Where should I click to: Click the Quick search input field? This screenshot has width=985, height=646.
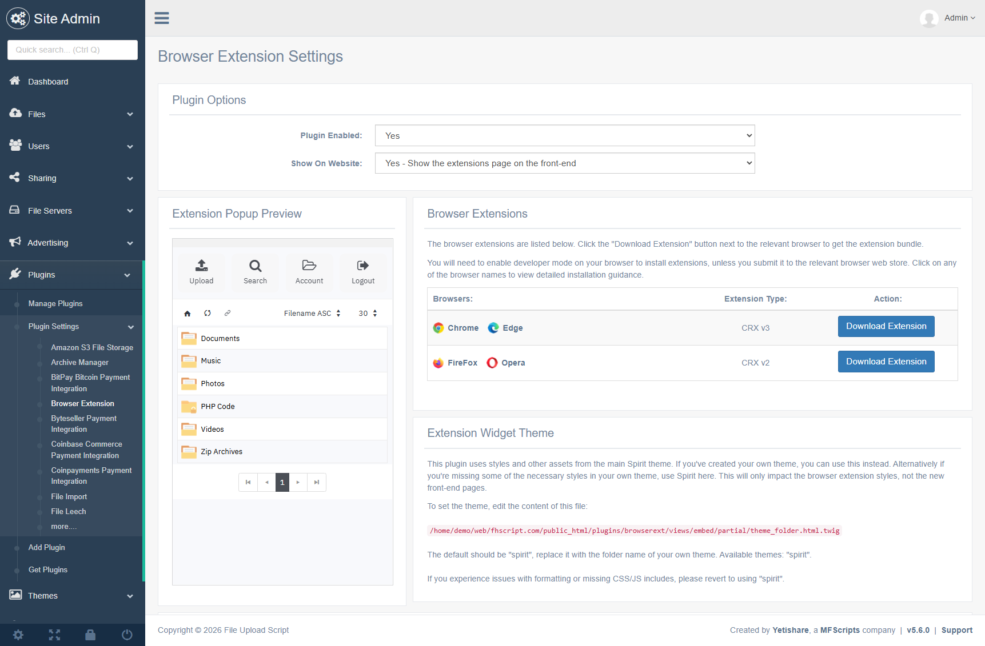pyautogui.click(x=73, y=50)
